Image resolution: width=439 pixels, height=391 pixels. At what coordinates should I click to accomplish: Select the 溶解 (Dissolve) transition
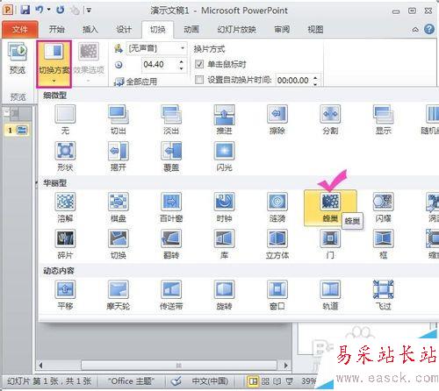click(x=65, y=208)
